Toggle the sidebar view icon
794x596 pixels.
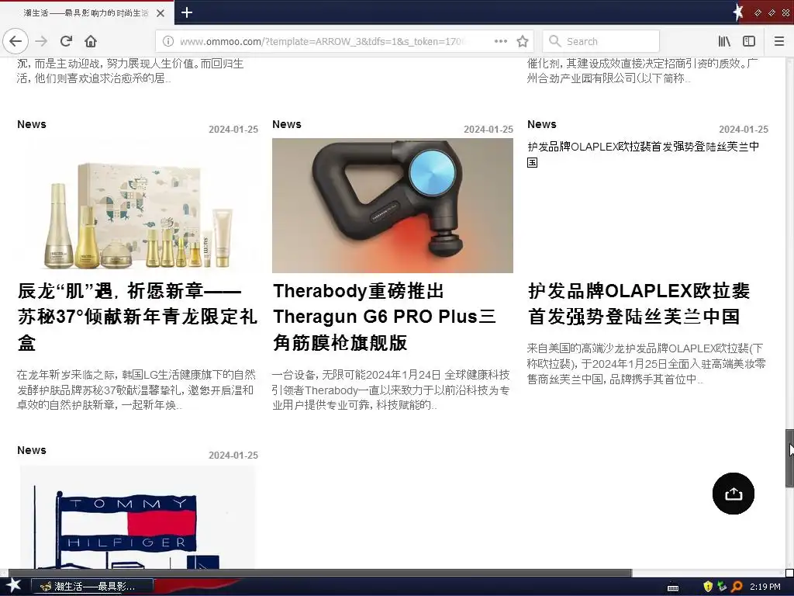[x=749, y=41]
